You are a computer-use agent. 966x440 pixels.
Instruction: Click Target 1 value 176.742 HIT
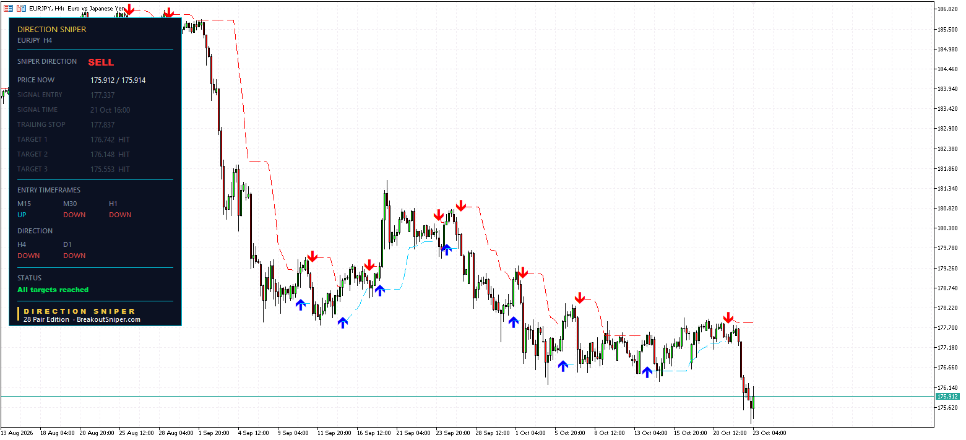point(110,139)
